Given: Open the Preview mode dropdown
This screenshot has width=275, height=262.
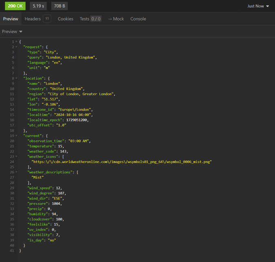Looking at the screenshot, I should (12, 32).
